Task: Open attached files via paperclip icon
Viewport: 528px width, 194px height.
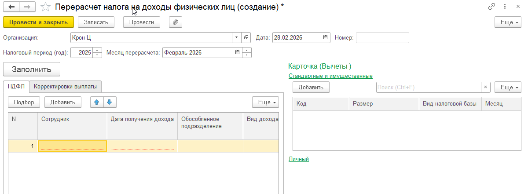Action: [x=175, y=22]
